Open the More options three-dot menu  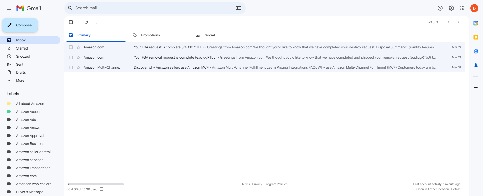pos(96,22)
